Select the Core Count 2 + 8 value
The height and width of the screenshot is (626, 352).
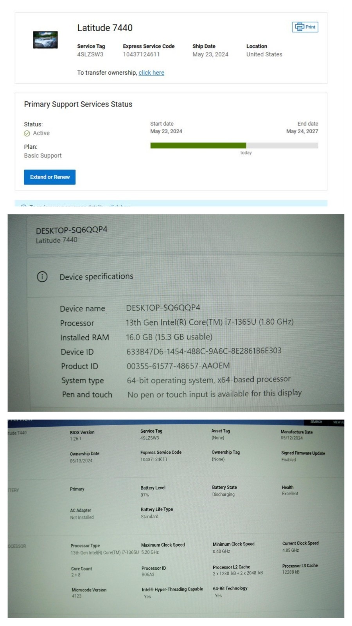[75, 575]
